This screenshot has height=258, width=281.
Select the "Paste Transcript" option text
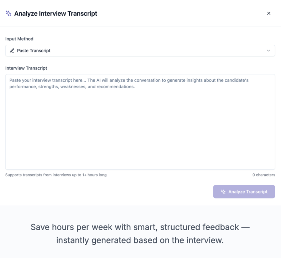pyautogui.click(x=34, y=51)
